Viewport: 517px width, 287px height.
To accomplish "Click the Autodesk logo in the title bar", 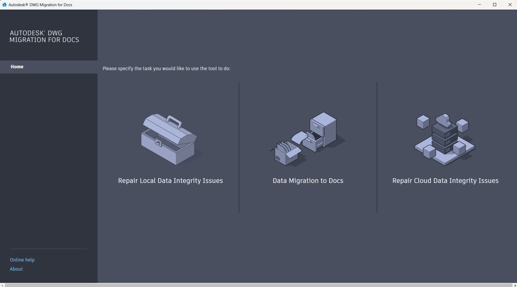I will pyautogui.click(x=4, y=4).
